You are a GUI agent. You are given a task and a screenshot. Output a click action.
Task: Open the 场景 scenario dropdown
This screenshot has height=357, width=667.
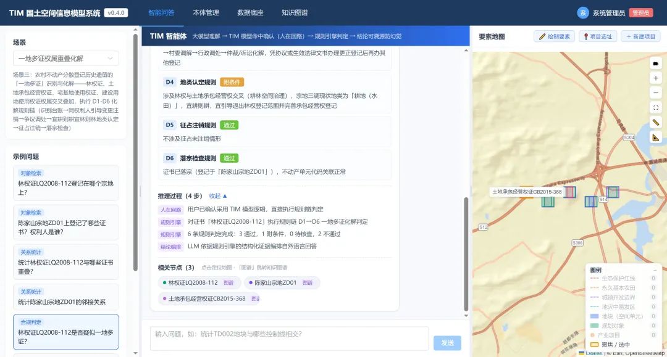pos(66,59)
